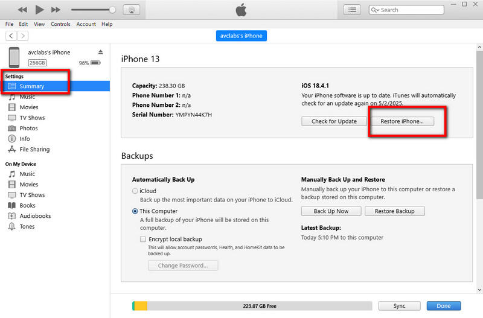The width and height of the screenshot is (483, 318).
Task: Open Audiobooks icon under On My Device
Action: tap(11, 216)
